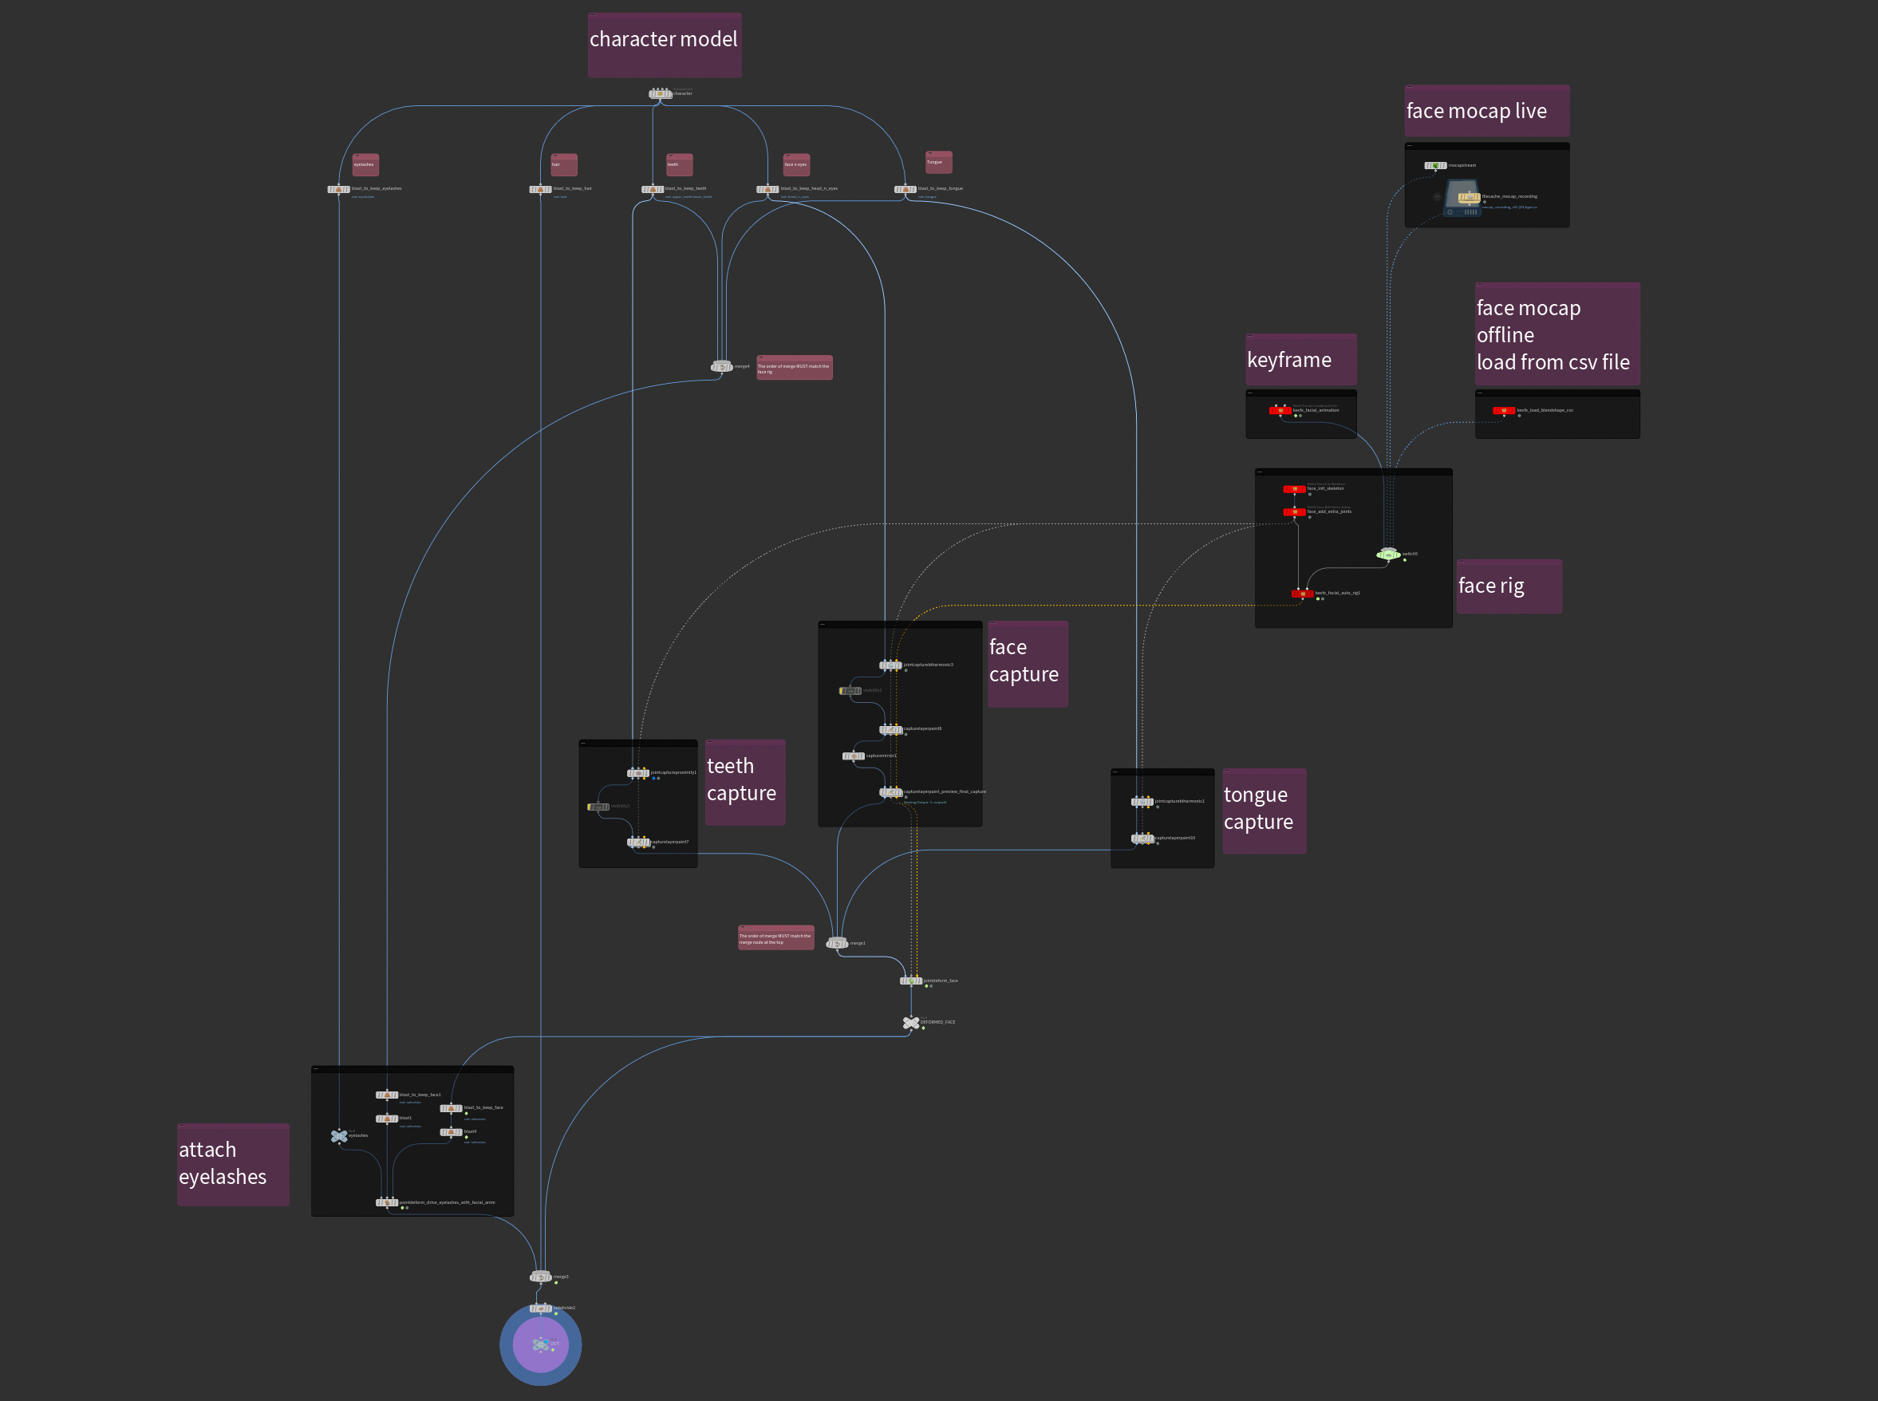Viewport: 1878px width, 1401px height.
Task: Select the green switch5 node
Action: [x=1389, y=555]
